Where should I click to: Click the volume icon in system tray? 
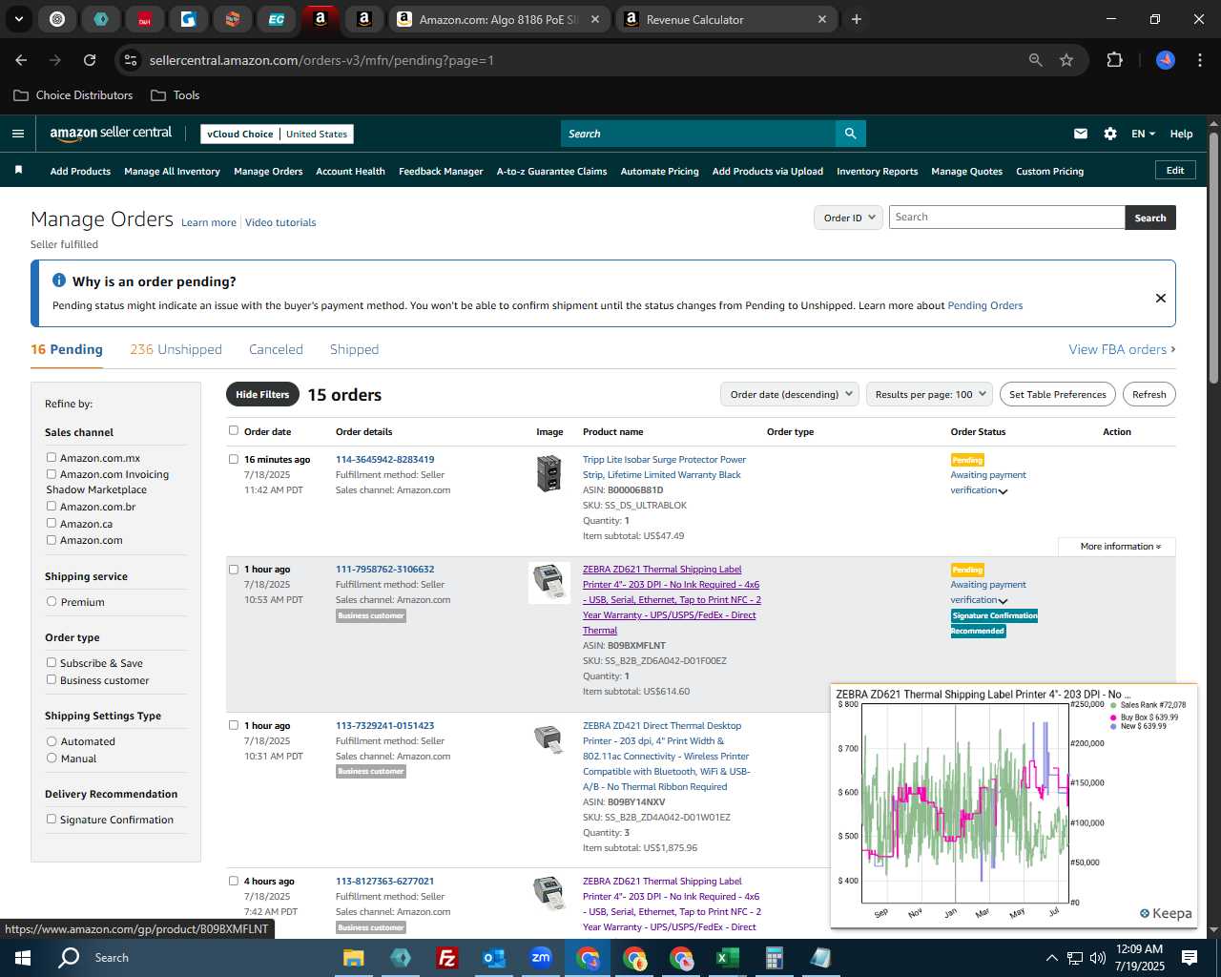pyautogui.click(x=1097, y=958)
